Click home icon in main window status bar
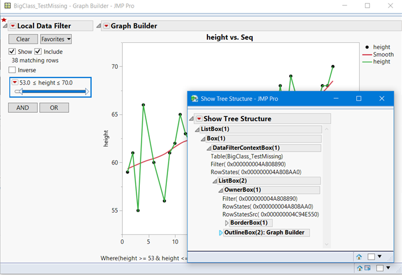Viewport: 402px width, 275px height. click(x=360, y=268)
